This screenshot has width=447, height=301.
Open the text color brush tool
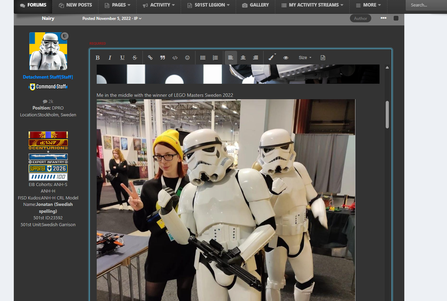click(x=272, y=57)
